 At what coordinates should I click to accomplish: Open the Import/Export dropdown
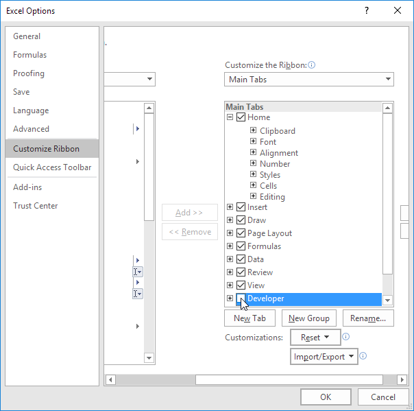click(x=324, y=357)
